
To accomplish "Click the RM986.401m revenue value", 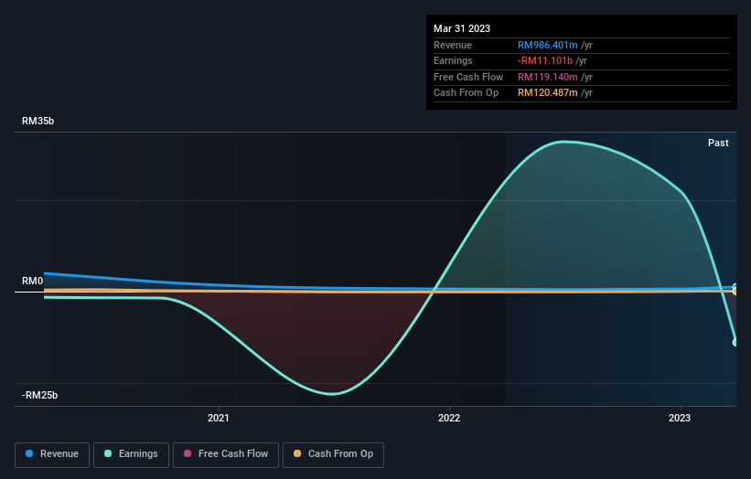I will pyautogui.click(x=547, y=45).
